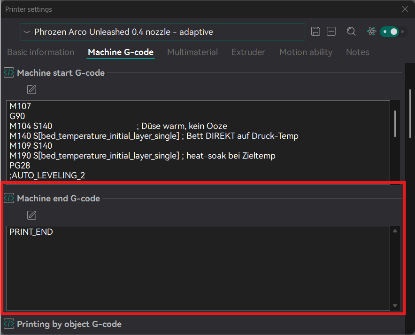Close the Printer settings window

click(x=405, y=9)
